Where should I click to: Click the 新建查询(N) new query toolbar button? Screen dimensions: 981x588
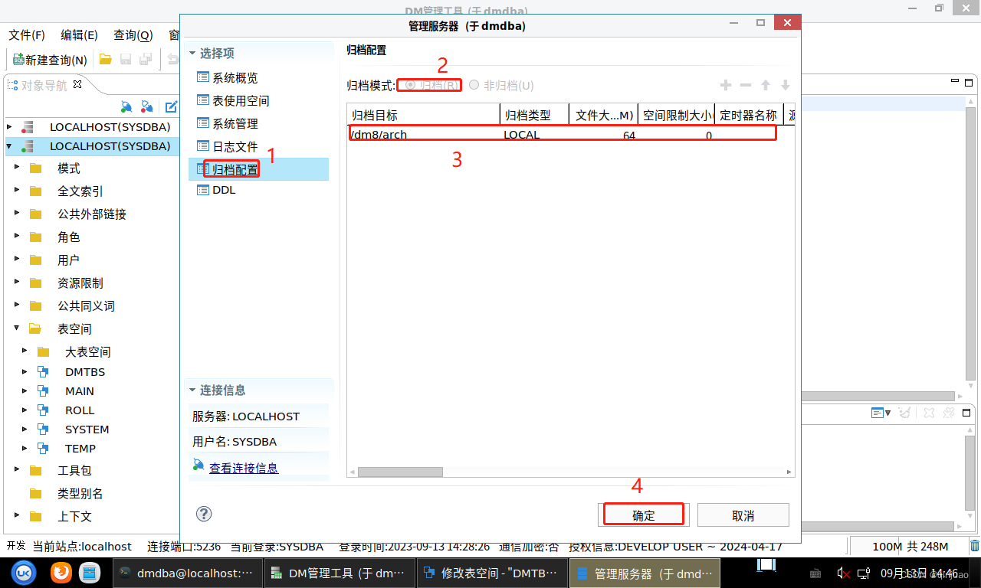pos(50,59)
